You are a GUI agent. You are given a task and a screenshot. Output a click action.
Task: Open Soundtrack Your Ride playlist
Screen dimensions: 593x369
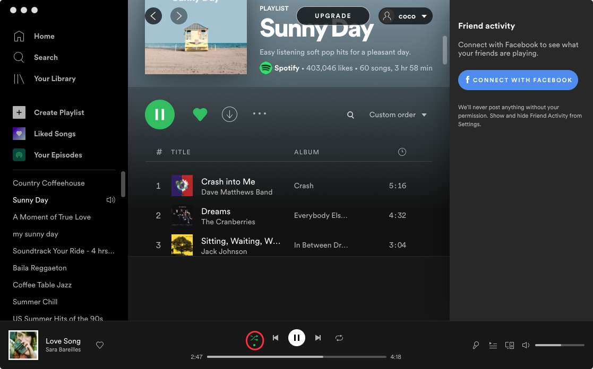pos(64,251)
